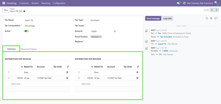The image size is (221, 104).
Task: Open the Tax Computation dropdown
Action: pyautogui.click(x=47, y=26)
